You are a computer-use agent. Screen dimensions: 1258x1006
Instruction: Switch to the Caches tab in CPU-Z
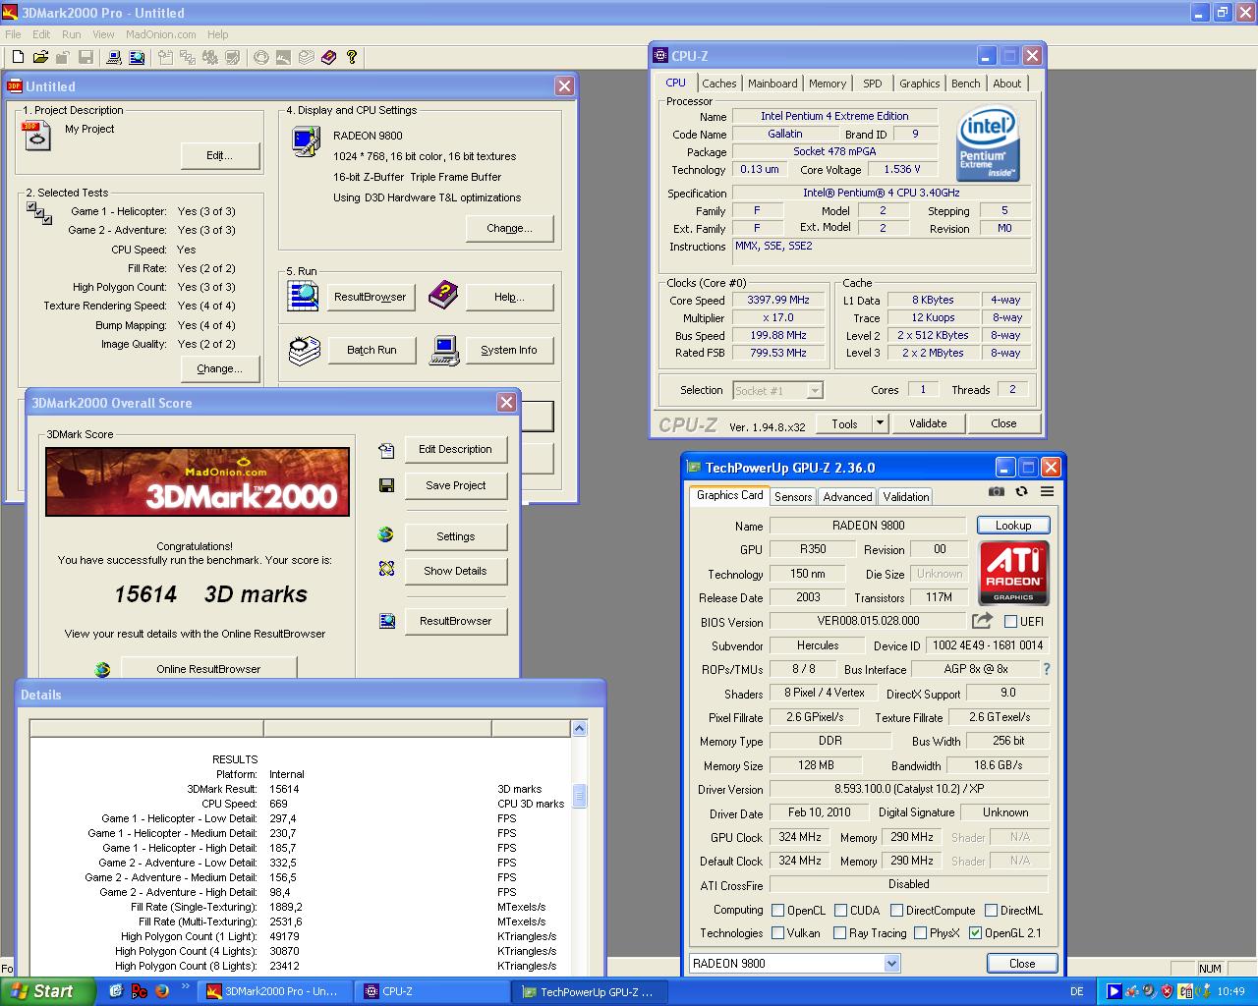(x=719, y=84)
